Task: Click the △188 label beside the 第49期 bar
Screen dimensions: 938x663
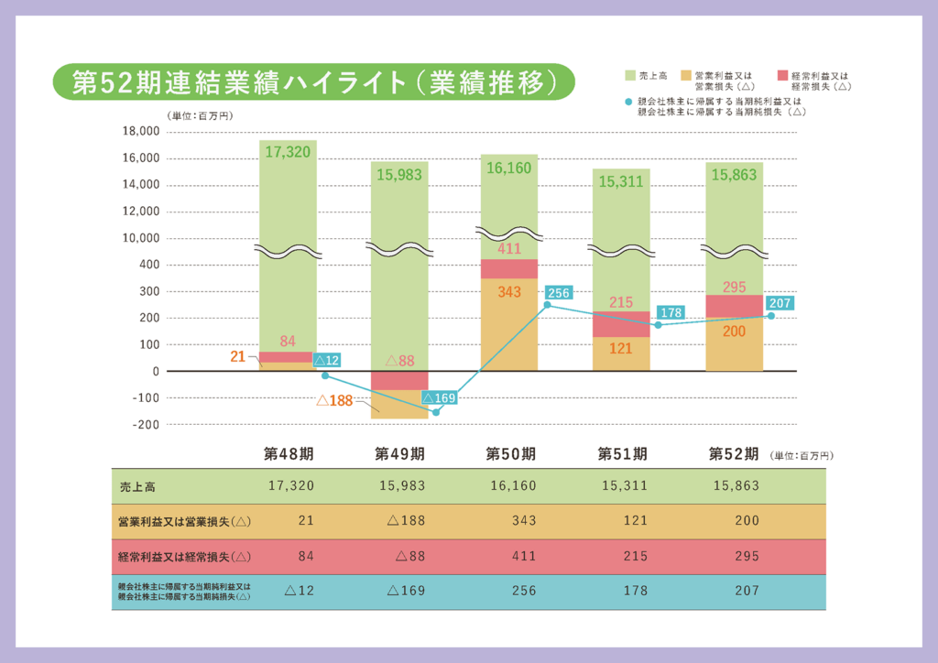Action: click(334, 400)
